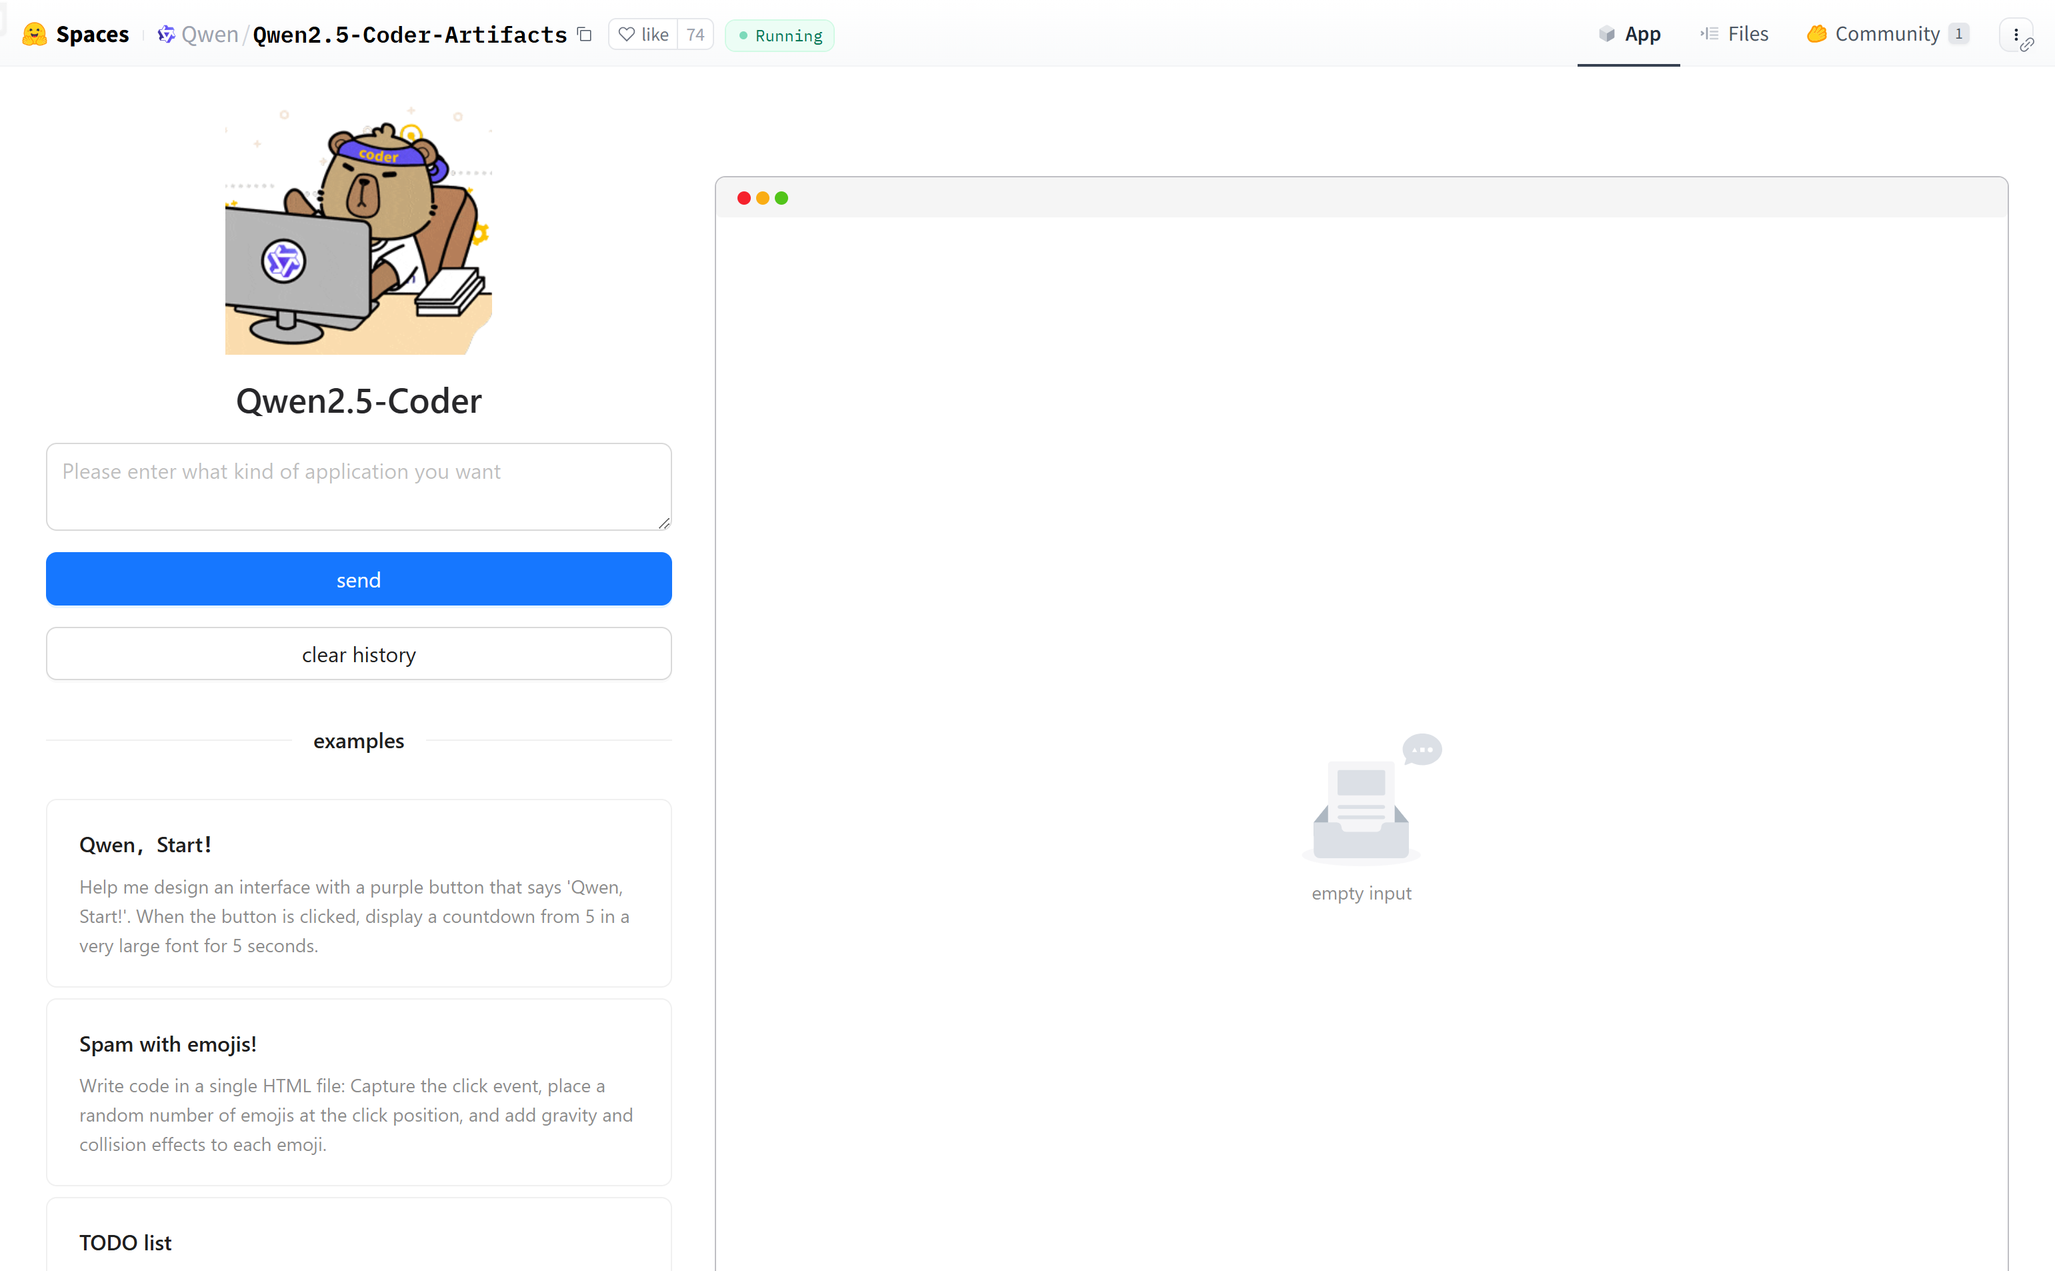Choose the 'Qwen, Start!' example card
The height and width of the screenshot is (1271, 2055).
point(359,893)
